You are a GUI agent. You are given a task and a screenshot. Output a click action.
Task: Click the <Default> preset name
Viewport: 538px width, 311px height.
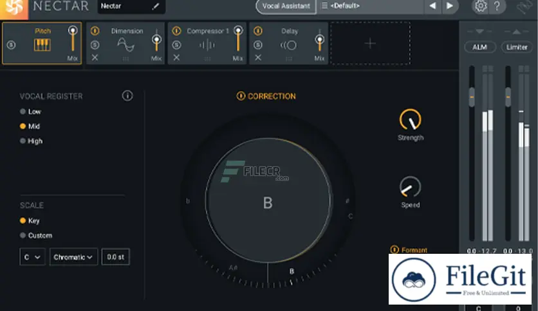tap(345, 6)
